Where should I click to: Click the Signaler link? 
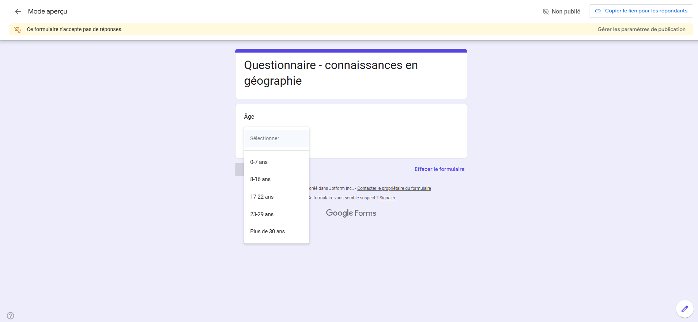point(387,198)
